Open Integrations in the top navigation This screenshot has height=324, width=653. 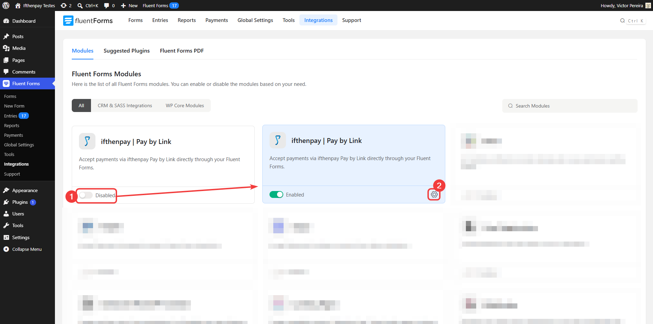click(x=318, y=20)
